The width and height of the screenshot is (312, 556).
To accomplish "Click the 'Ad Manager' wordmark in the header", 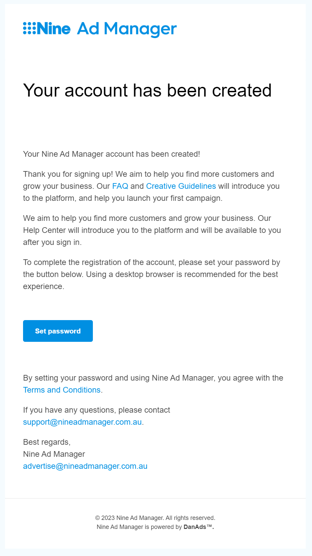I will coord(127,29).
